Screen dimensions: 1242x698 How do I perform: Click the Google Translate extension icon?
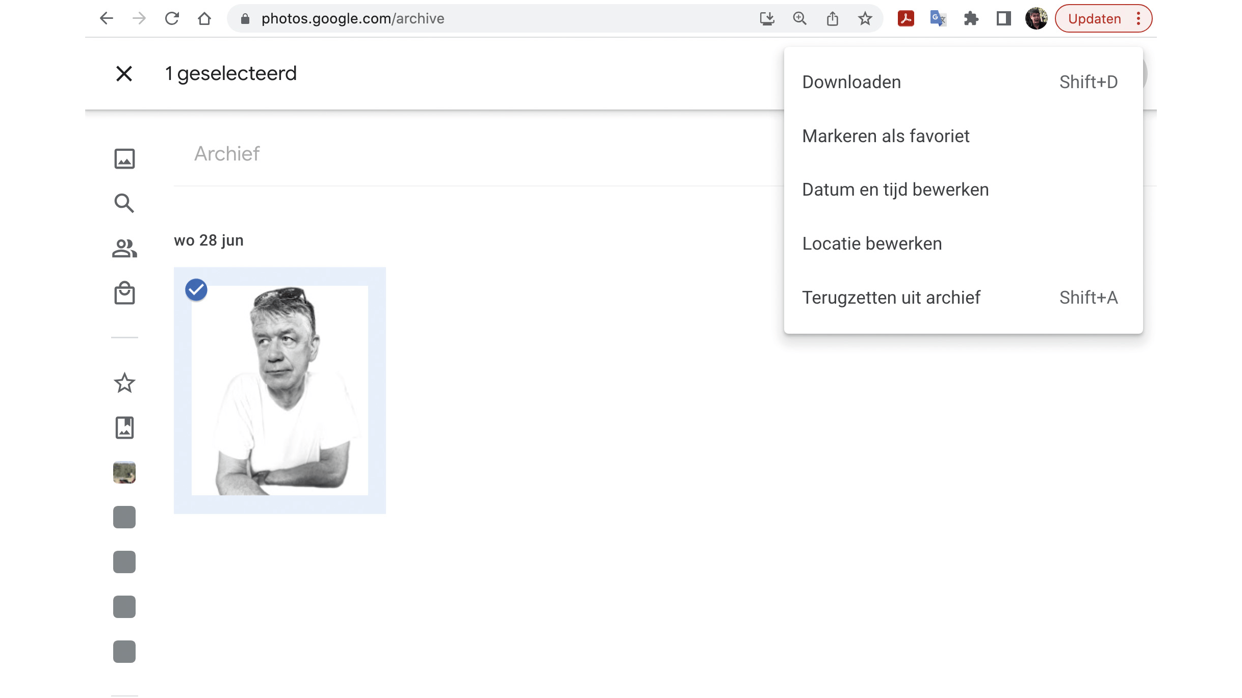click(x=938, y=19)
